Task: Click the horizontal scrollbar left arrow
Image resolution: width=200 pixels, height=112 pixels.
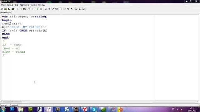Action: [1, 101]
